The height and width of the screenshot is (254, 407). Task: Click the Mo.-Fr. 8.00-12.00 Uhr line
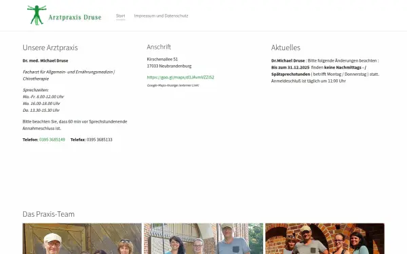point(43,97)
